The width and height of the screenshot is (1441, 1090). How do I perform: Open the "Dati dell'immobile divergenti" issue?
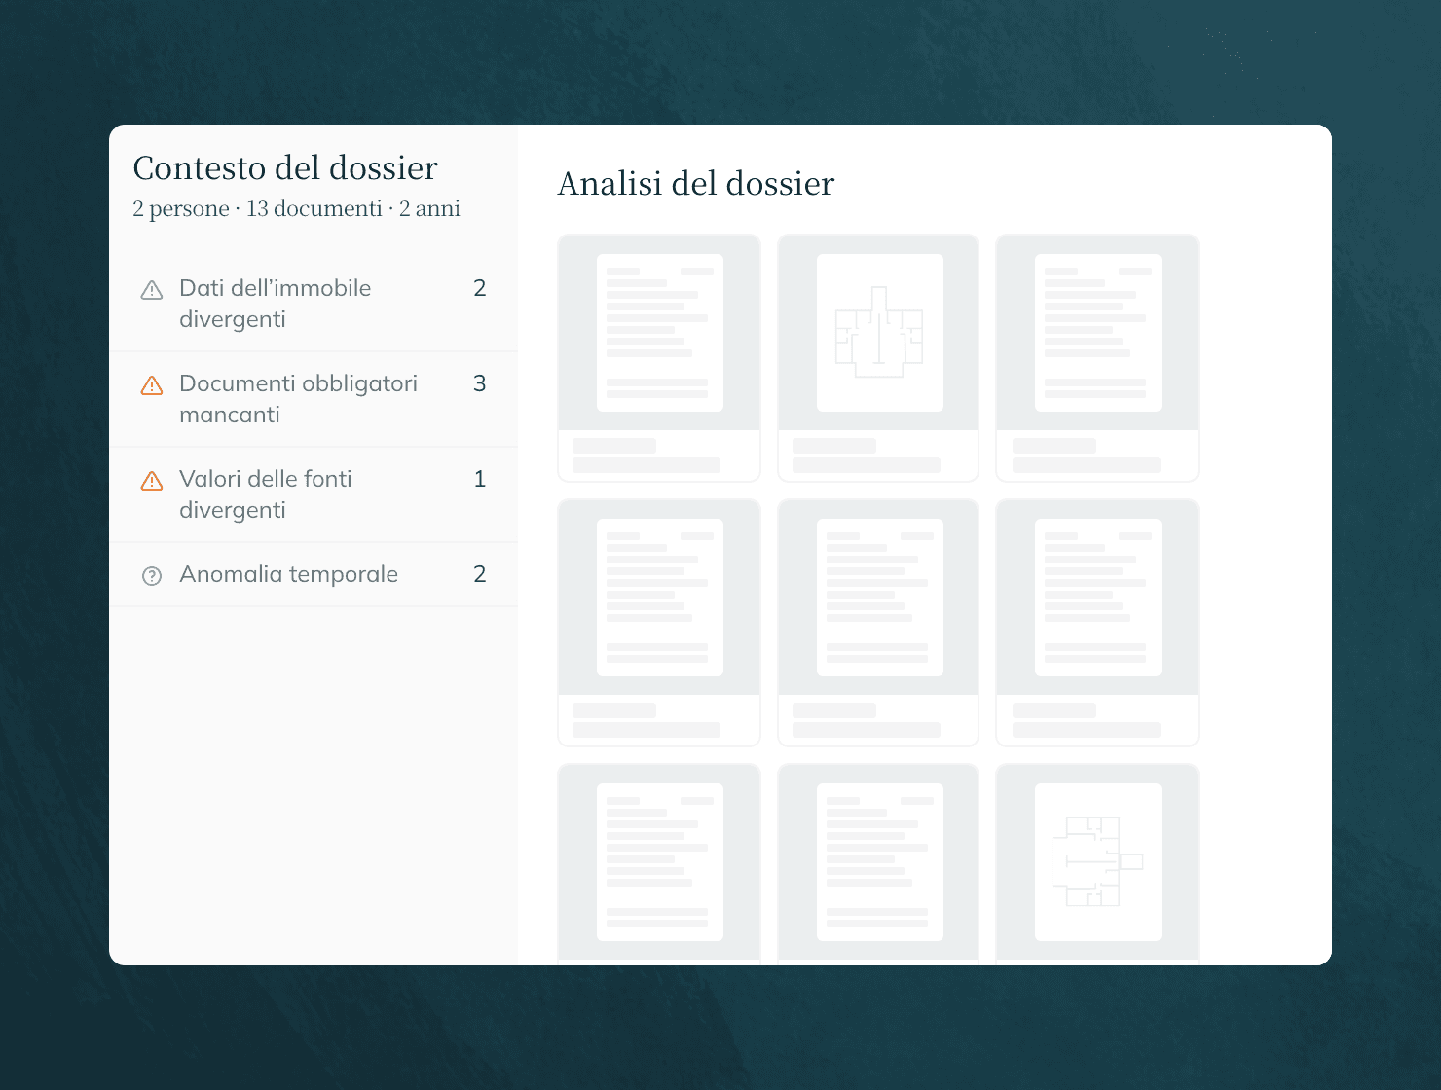pyautogui.click(x=314, y=304)
